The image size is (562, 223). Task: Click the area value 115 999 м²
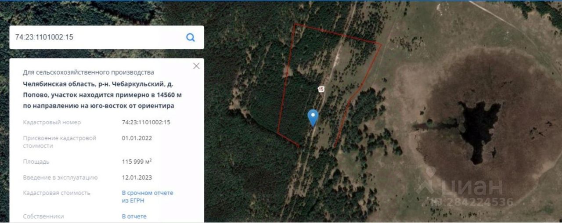pyautogui.click(x=137, y=162)
